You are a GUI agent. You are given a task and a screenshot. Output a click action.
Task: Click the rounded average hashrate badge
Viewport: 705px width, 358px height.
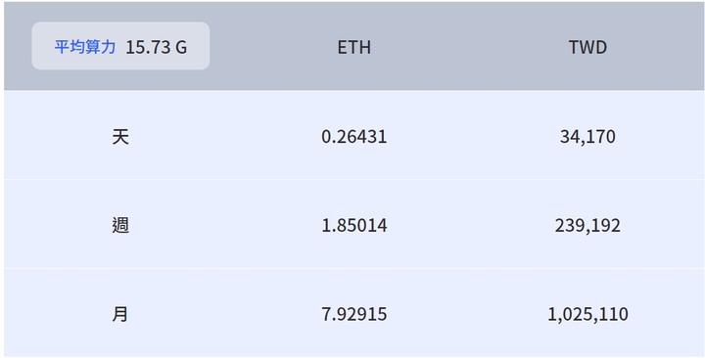(x=120, y=46)
